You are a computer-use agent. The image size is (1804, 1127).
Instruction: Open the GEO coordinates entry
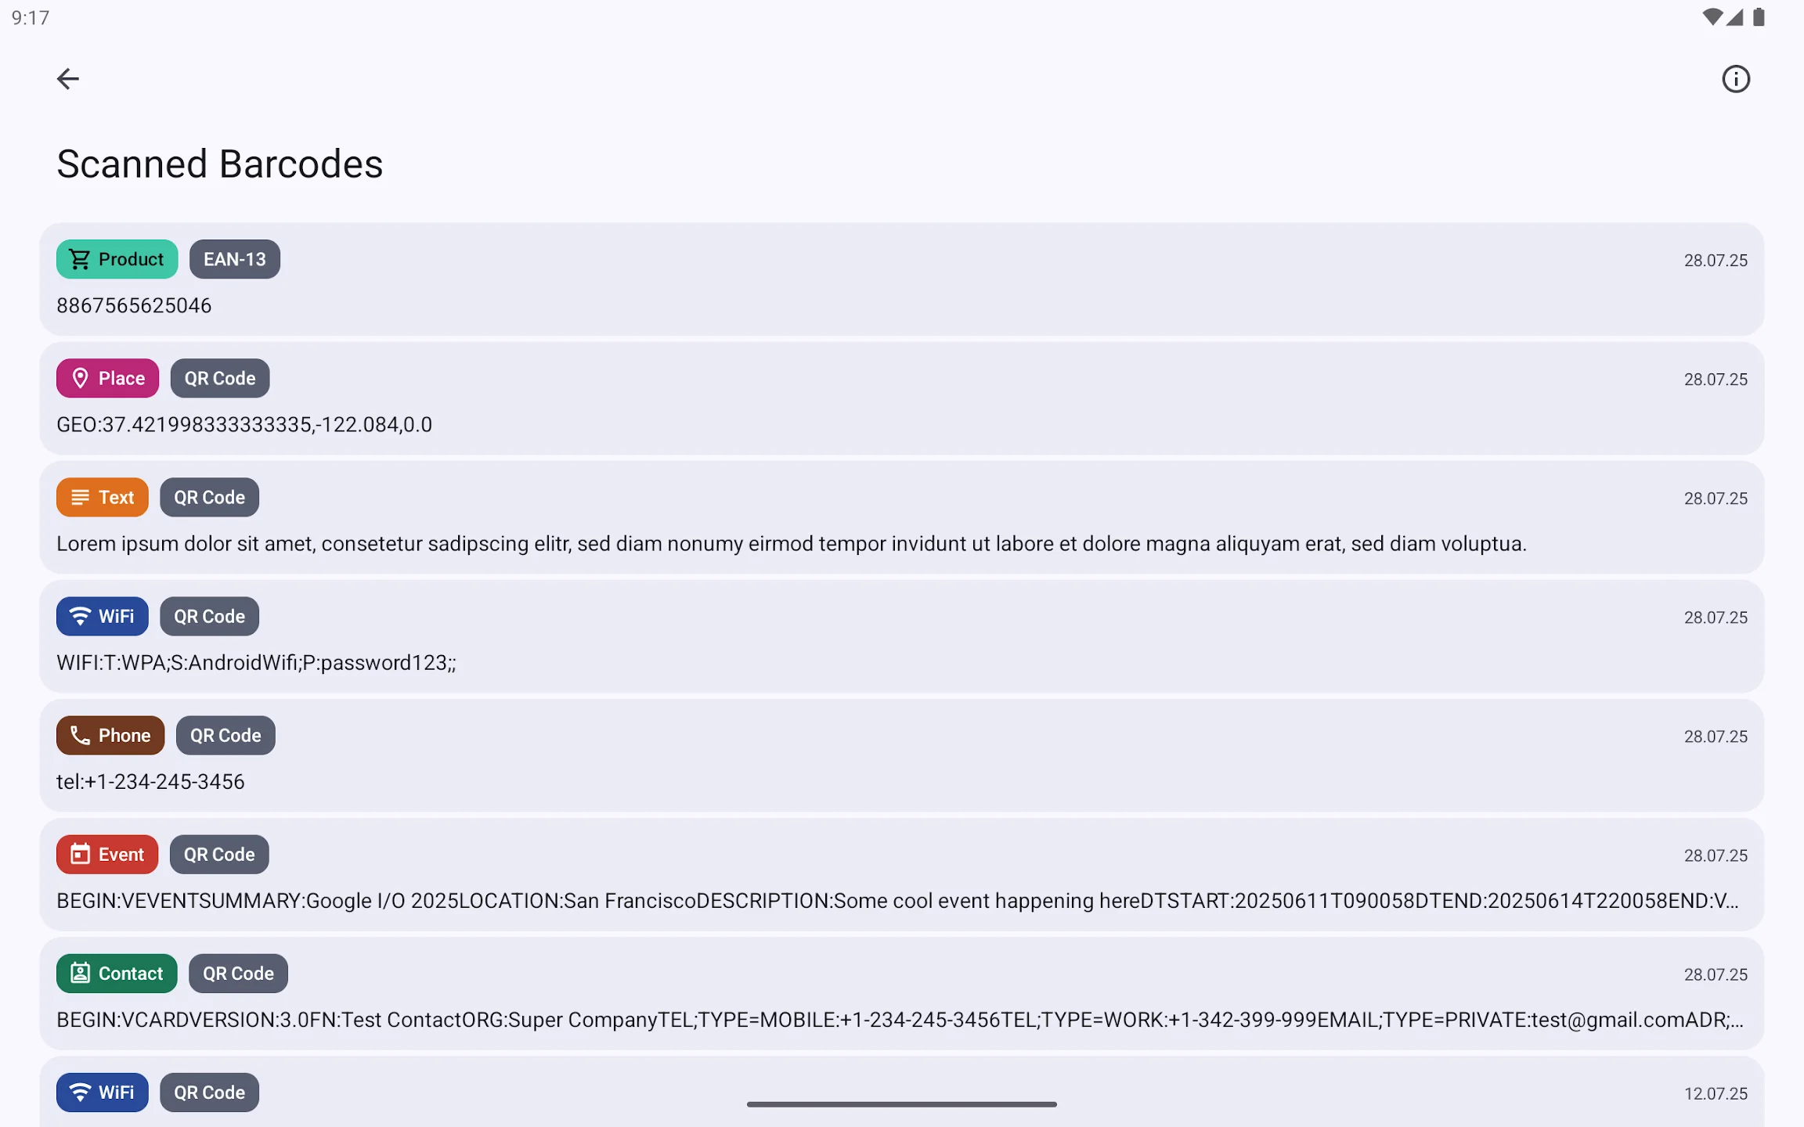[x=902, y=398]
